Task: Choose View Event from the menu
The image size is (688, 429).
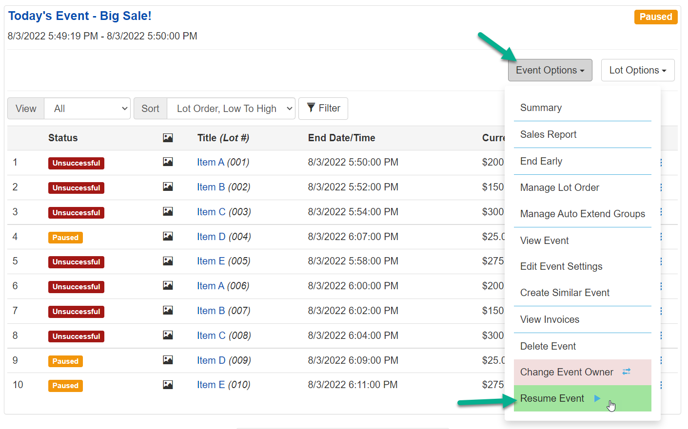Action: tap(583, 241)
